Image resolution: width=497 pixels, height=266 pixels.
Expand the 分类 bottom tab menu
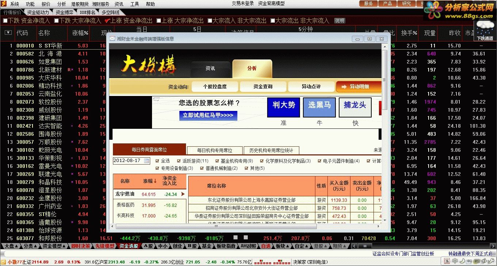click(35, 246)
